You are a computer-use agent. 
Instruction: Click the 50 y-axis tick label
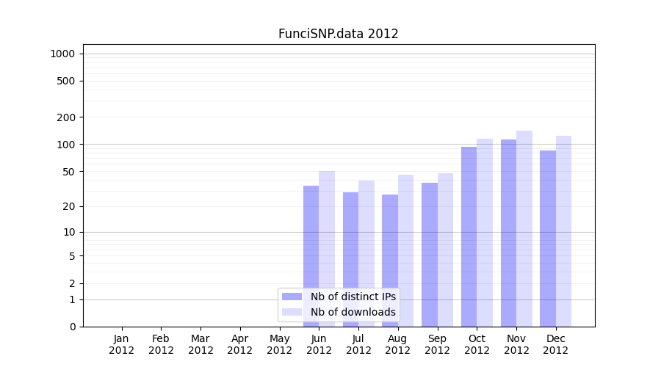point(68,172)
